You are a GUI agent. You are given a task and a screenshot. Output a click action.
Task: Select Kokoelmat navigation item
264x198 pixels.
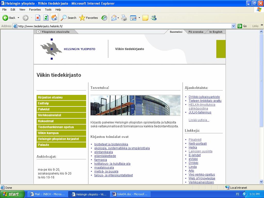61,121
